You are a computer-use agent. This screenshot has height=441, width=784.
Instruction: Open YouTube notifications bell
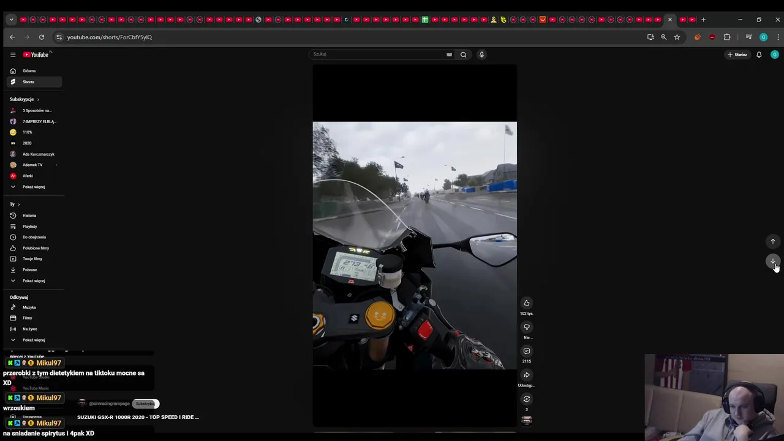pos(759,55)
